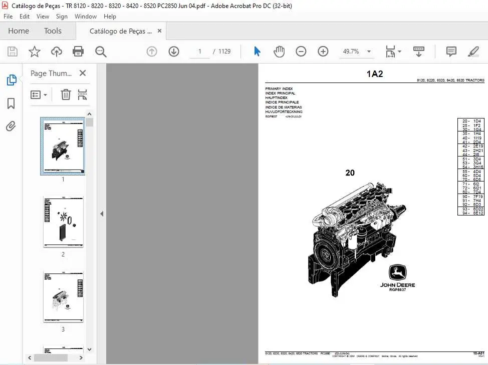Screen dimensions: 488x365
Task: Open the View menu
Action: click(43, 16)
